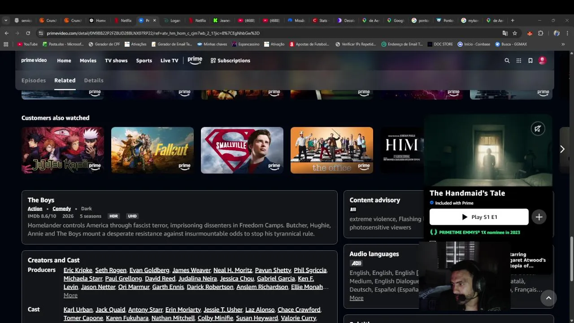Screen dimensions: 574x323
Task: Show more bookmarks overflow chevron
Action: (x=563, y=44)
